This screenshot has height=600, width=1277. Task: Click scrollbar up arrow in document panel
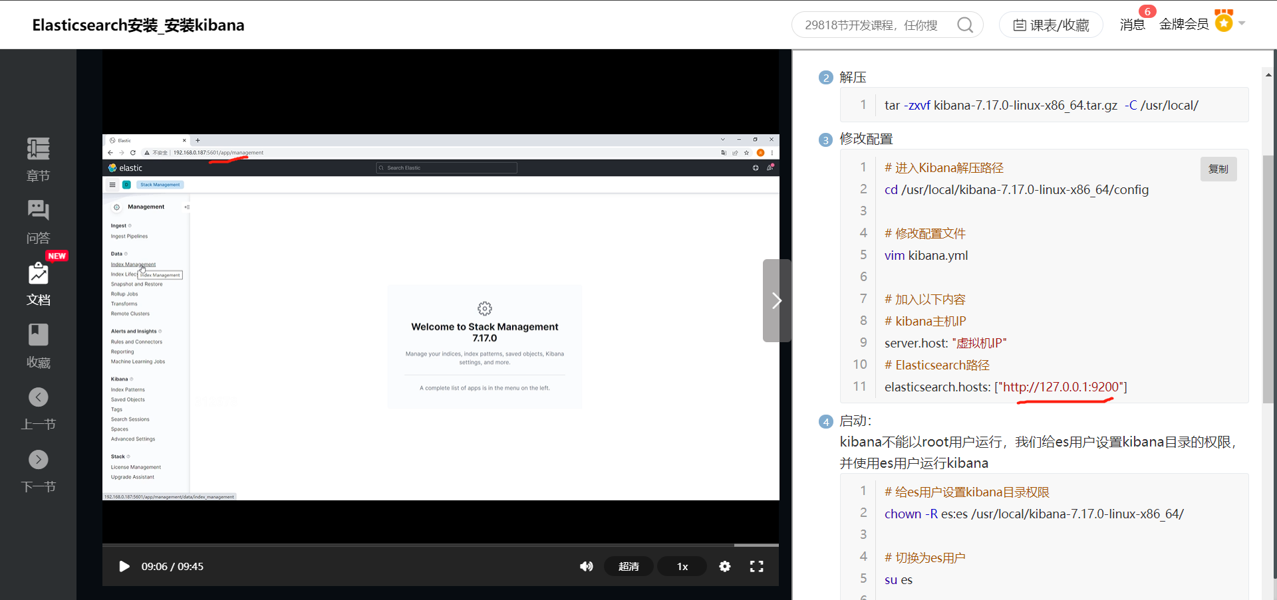(1268, 75)
